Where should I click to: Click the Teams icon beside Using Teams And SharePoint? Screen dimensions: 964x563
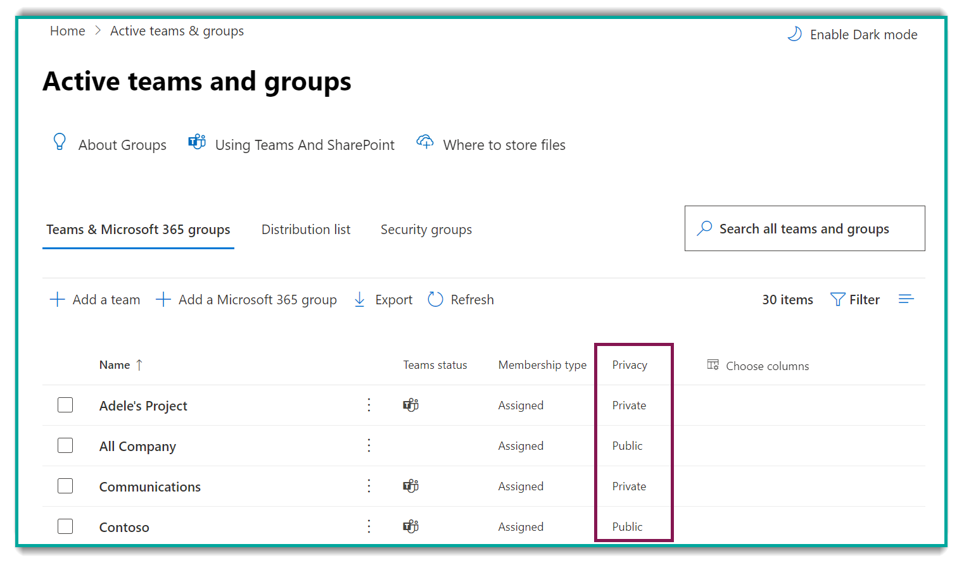[x=197, y=142]
